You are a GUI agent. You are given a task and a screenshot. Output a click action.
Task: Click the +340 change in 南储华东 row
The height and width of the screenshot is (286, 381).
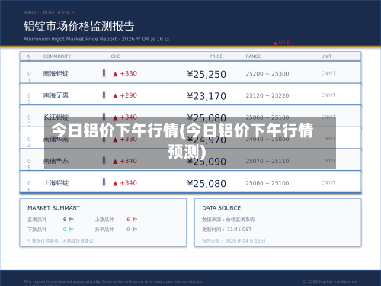[x=129, y=161]
